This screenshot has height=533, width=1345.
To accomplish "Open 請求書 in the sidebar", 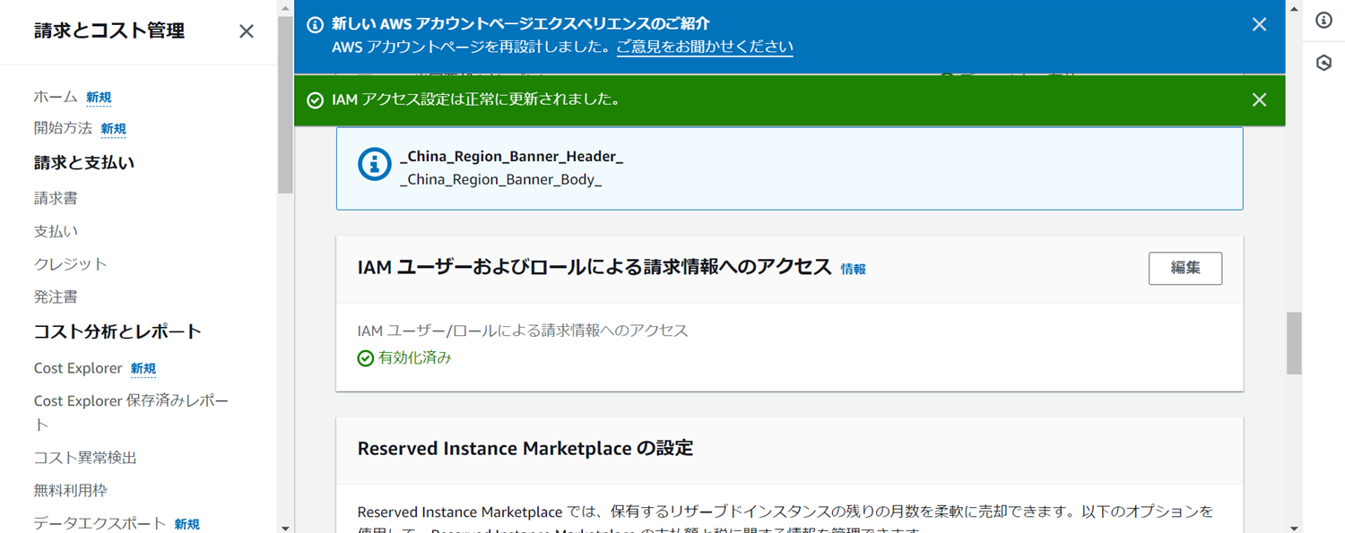I will pyautogui.click(x=56, y=198).
